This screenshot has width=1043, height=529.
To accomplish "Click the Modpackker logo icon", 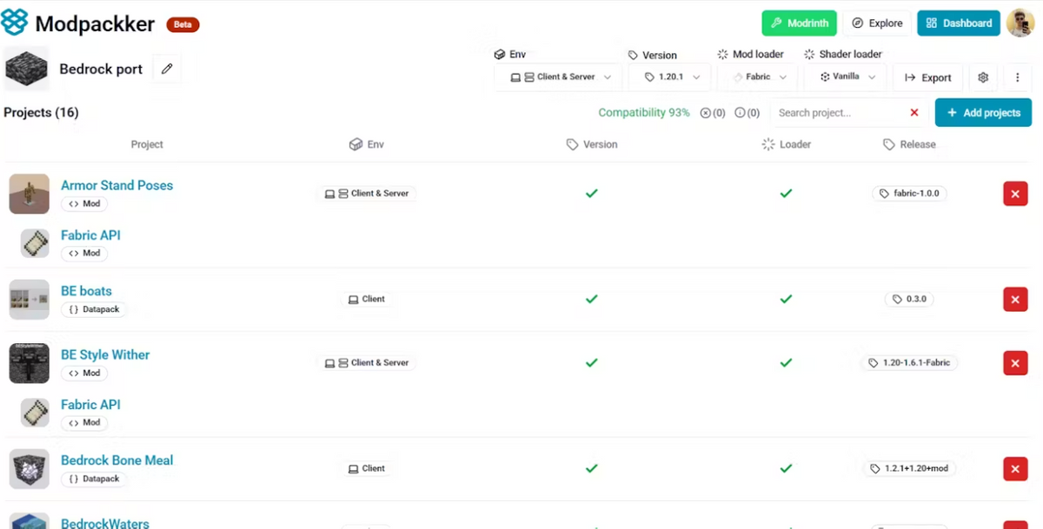I will pos(15,23).
